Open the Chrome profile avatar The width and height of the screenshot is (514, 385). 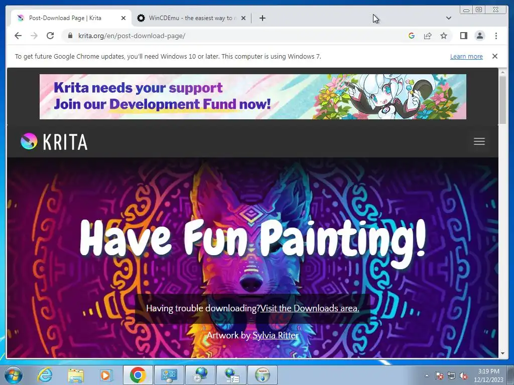point(479,36)
